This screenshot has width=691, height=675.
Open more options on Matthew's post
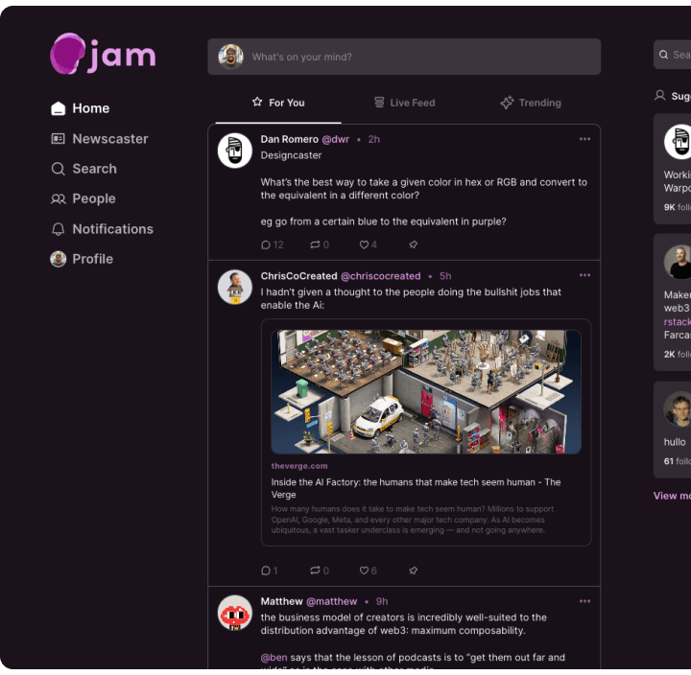click(584, 601)
